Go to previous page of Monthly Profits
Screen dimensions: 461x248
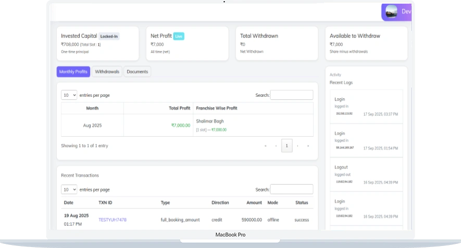[x=276, y=146]
